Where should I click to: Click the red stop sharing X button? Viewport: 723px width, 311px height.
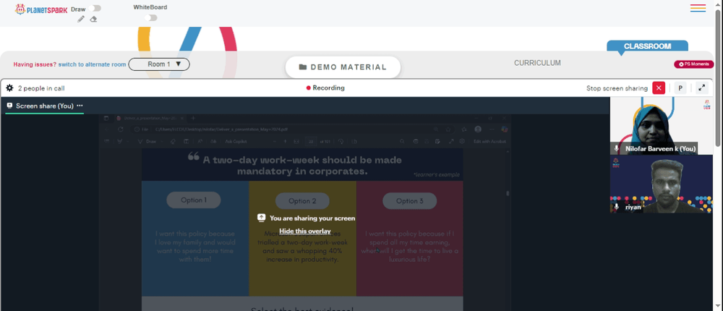659,88
